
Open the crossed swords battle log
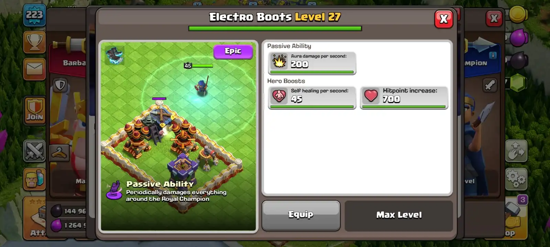coord(34,151)
